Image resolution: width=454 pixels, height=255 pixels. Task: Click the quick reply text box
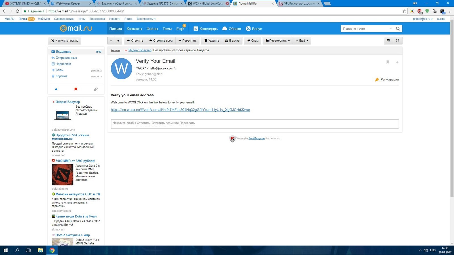255,124
